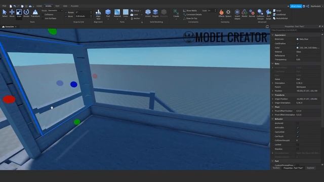
Task: Open the Material picker icon
Action: (x=117, y=12)
